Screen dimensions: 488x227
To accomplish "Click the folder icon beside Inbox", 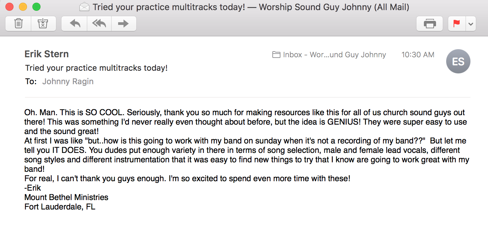I will 276,55.
